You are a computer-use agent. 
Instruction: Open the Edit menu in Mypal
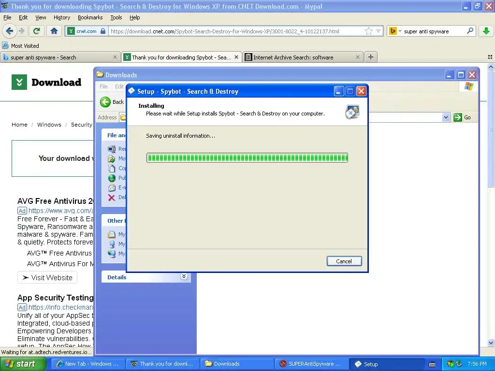pos(23,17)
